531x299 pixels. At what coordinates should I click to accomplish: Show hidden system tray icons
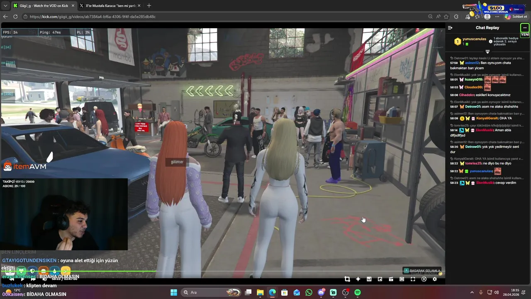[x=472, y=292]
